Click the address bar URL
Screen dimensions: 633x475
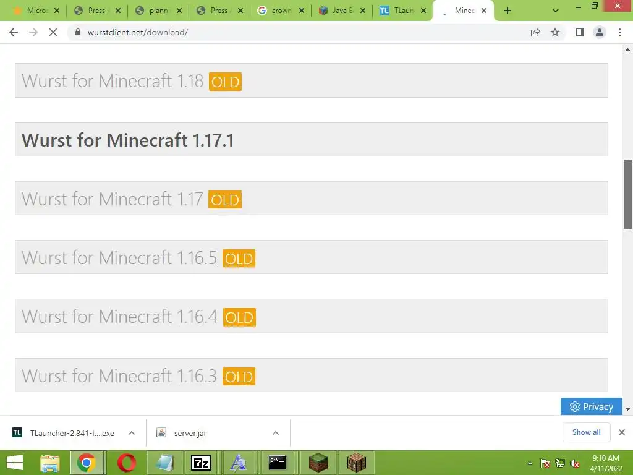[138, 32]
